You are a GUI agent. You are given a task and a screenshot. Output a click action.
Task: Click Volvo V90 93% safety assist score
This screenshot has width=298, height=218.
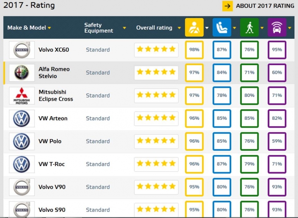[277, 187]
